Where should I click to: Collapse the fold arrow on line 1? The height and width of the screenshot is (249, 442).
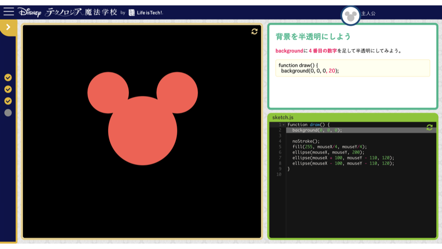284,125
